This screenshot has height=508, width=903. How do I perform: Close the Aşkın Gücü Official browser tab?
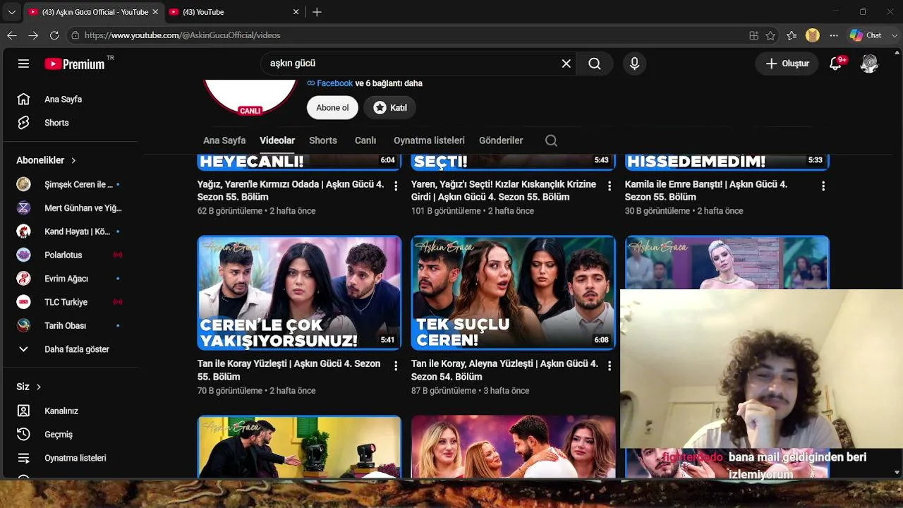click(155, 12)
